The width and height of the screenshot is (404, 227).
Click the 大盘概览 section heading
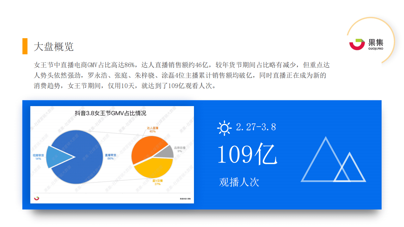point(53,47)
